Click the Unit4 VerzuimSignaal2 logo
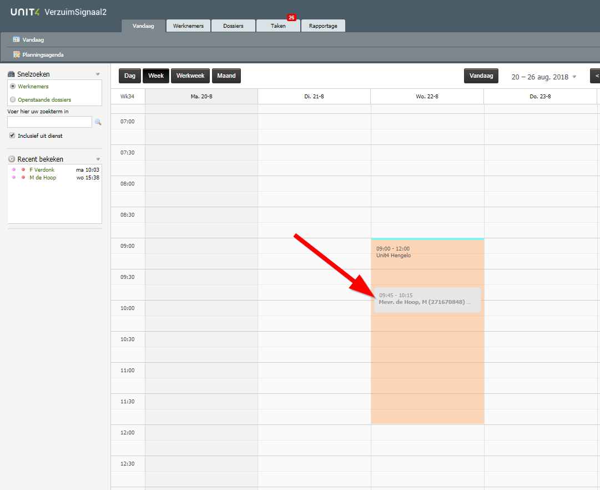Screen dimensions: 600x490 click(x=58, y=12)
